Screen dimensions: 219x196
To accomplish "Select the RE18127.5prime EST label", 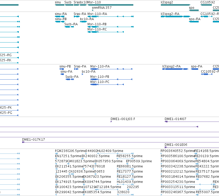I will [130, 177].
